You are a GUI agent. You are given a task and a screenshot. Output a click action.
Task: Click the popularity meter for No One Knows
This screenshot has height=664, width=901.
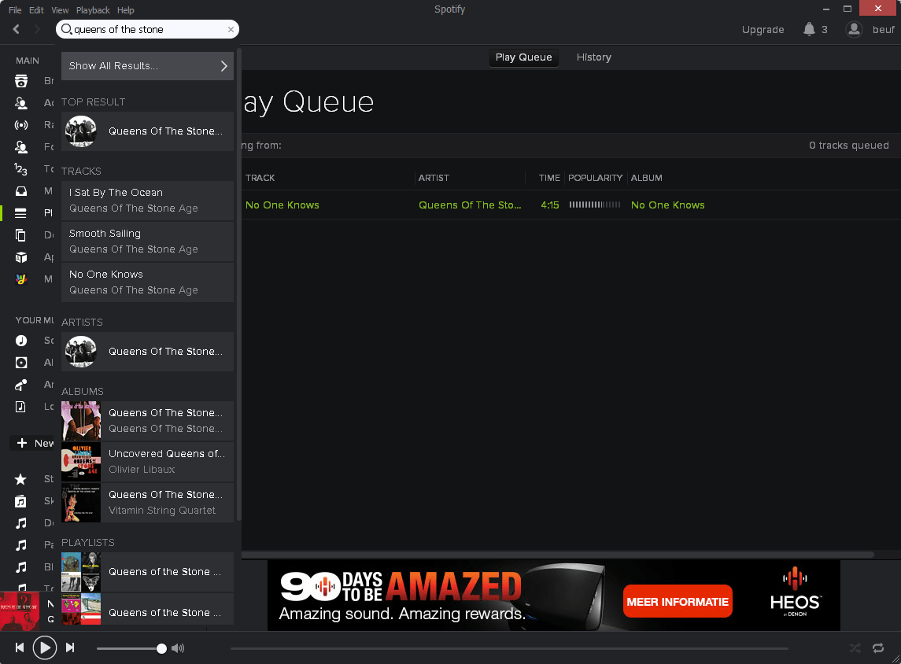tap(595, 205)
